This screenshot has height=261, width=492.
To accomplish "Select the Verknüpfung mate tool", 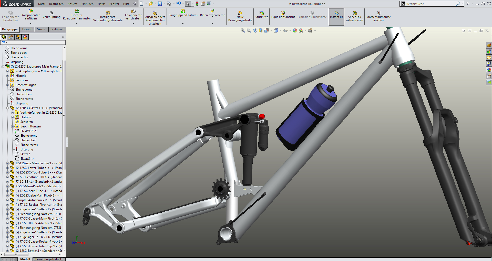I will [52, 15].
